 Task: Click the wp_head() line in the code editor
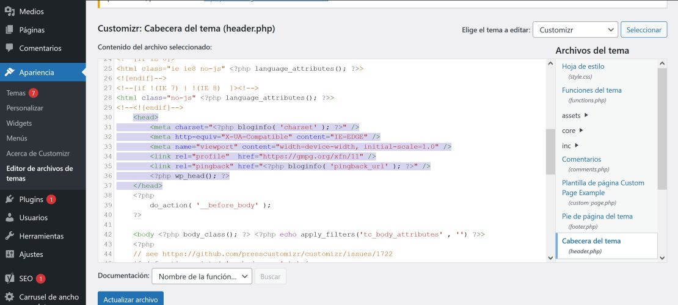[189, 176]
